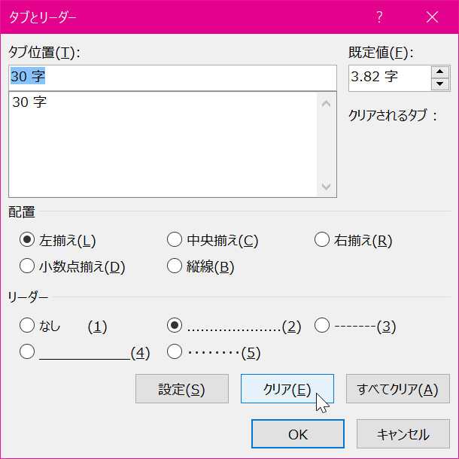
Task: Select dotted leader option (2)
Action: coord(175,326)
